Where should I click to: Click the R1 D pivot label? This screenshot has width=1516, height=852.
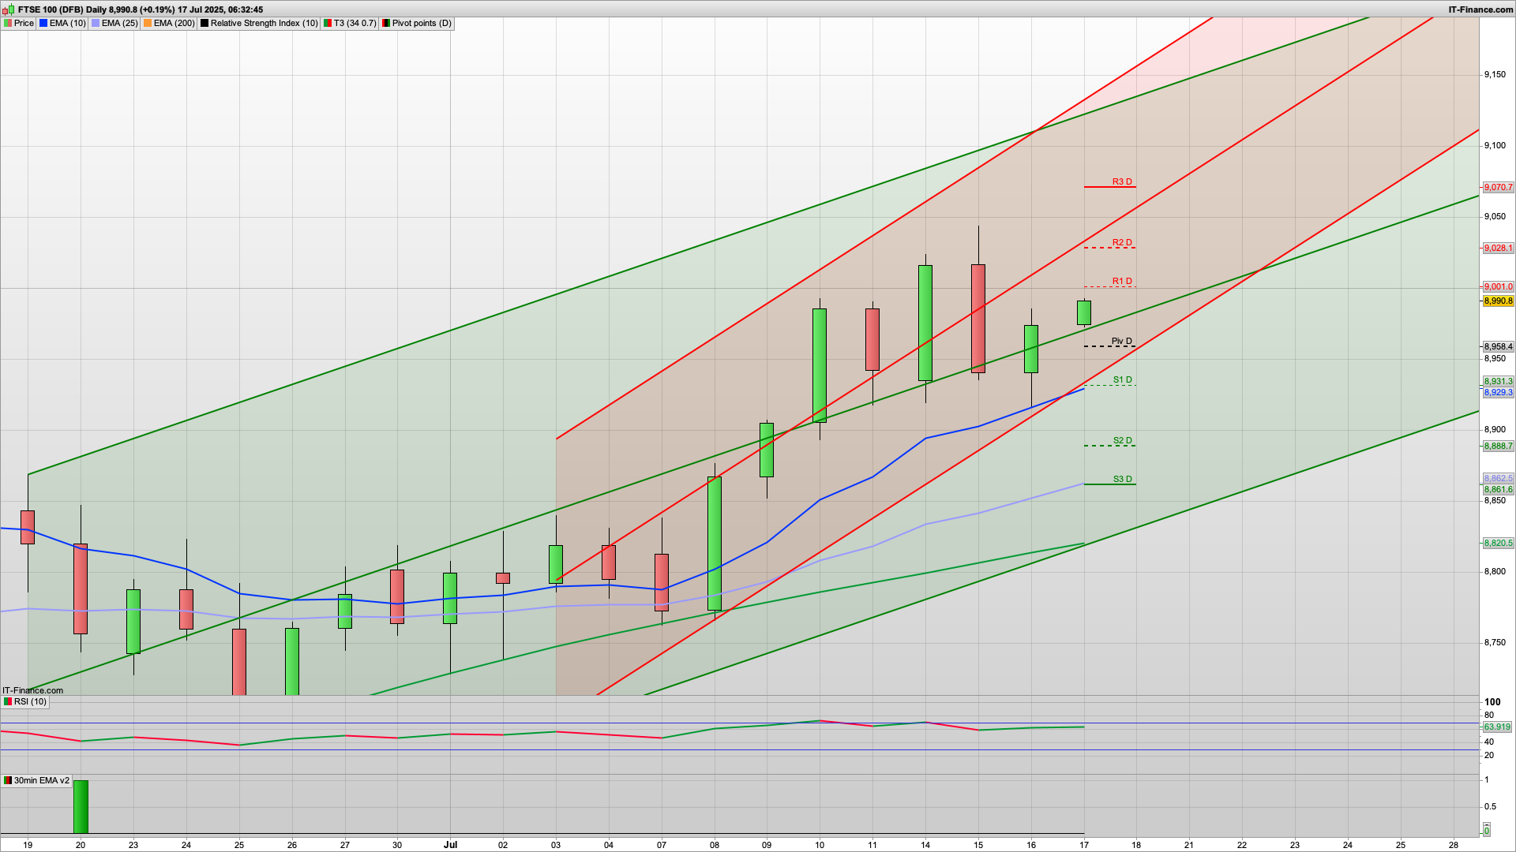coord(1122,282)
